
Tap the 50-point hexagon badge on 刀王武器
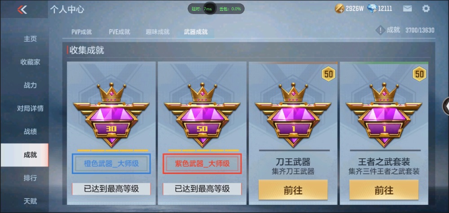(329, 74)
